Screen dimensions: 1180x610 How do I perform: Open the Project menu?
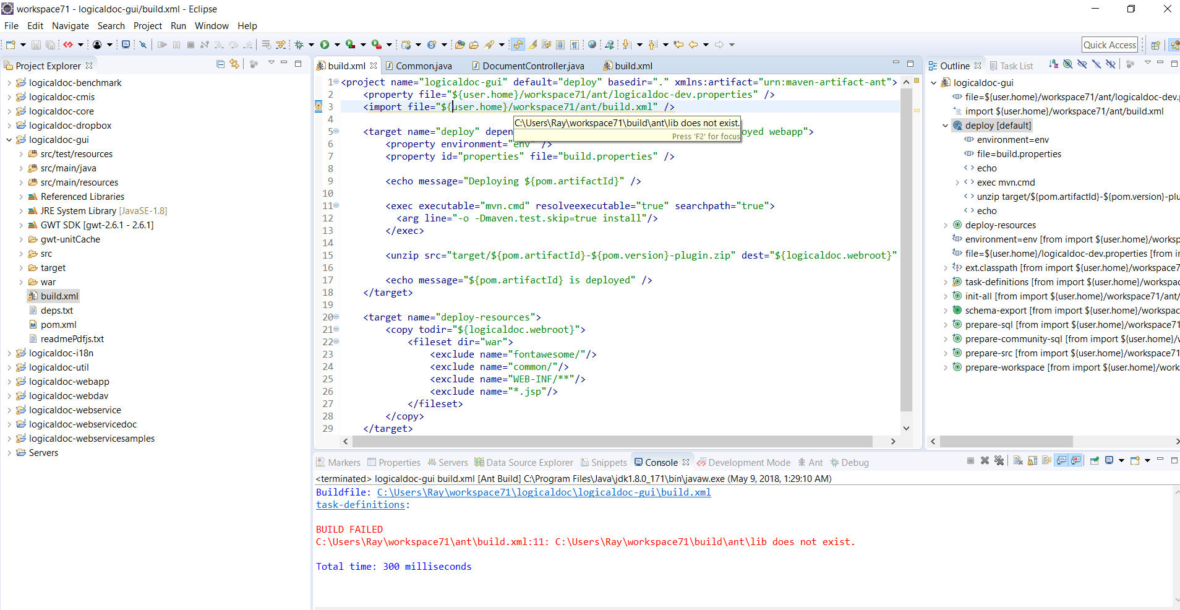click(x=147, y=26)
